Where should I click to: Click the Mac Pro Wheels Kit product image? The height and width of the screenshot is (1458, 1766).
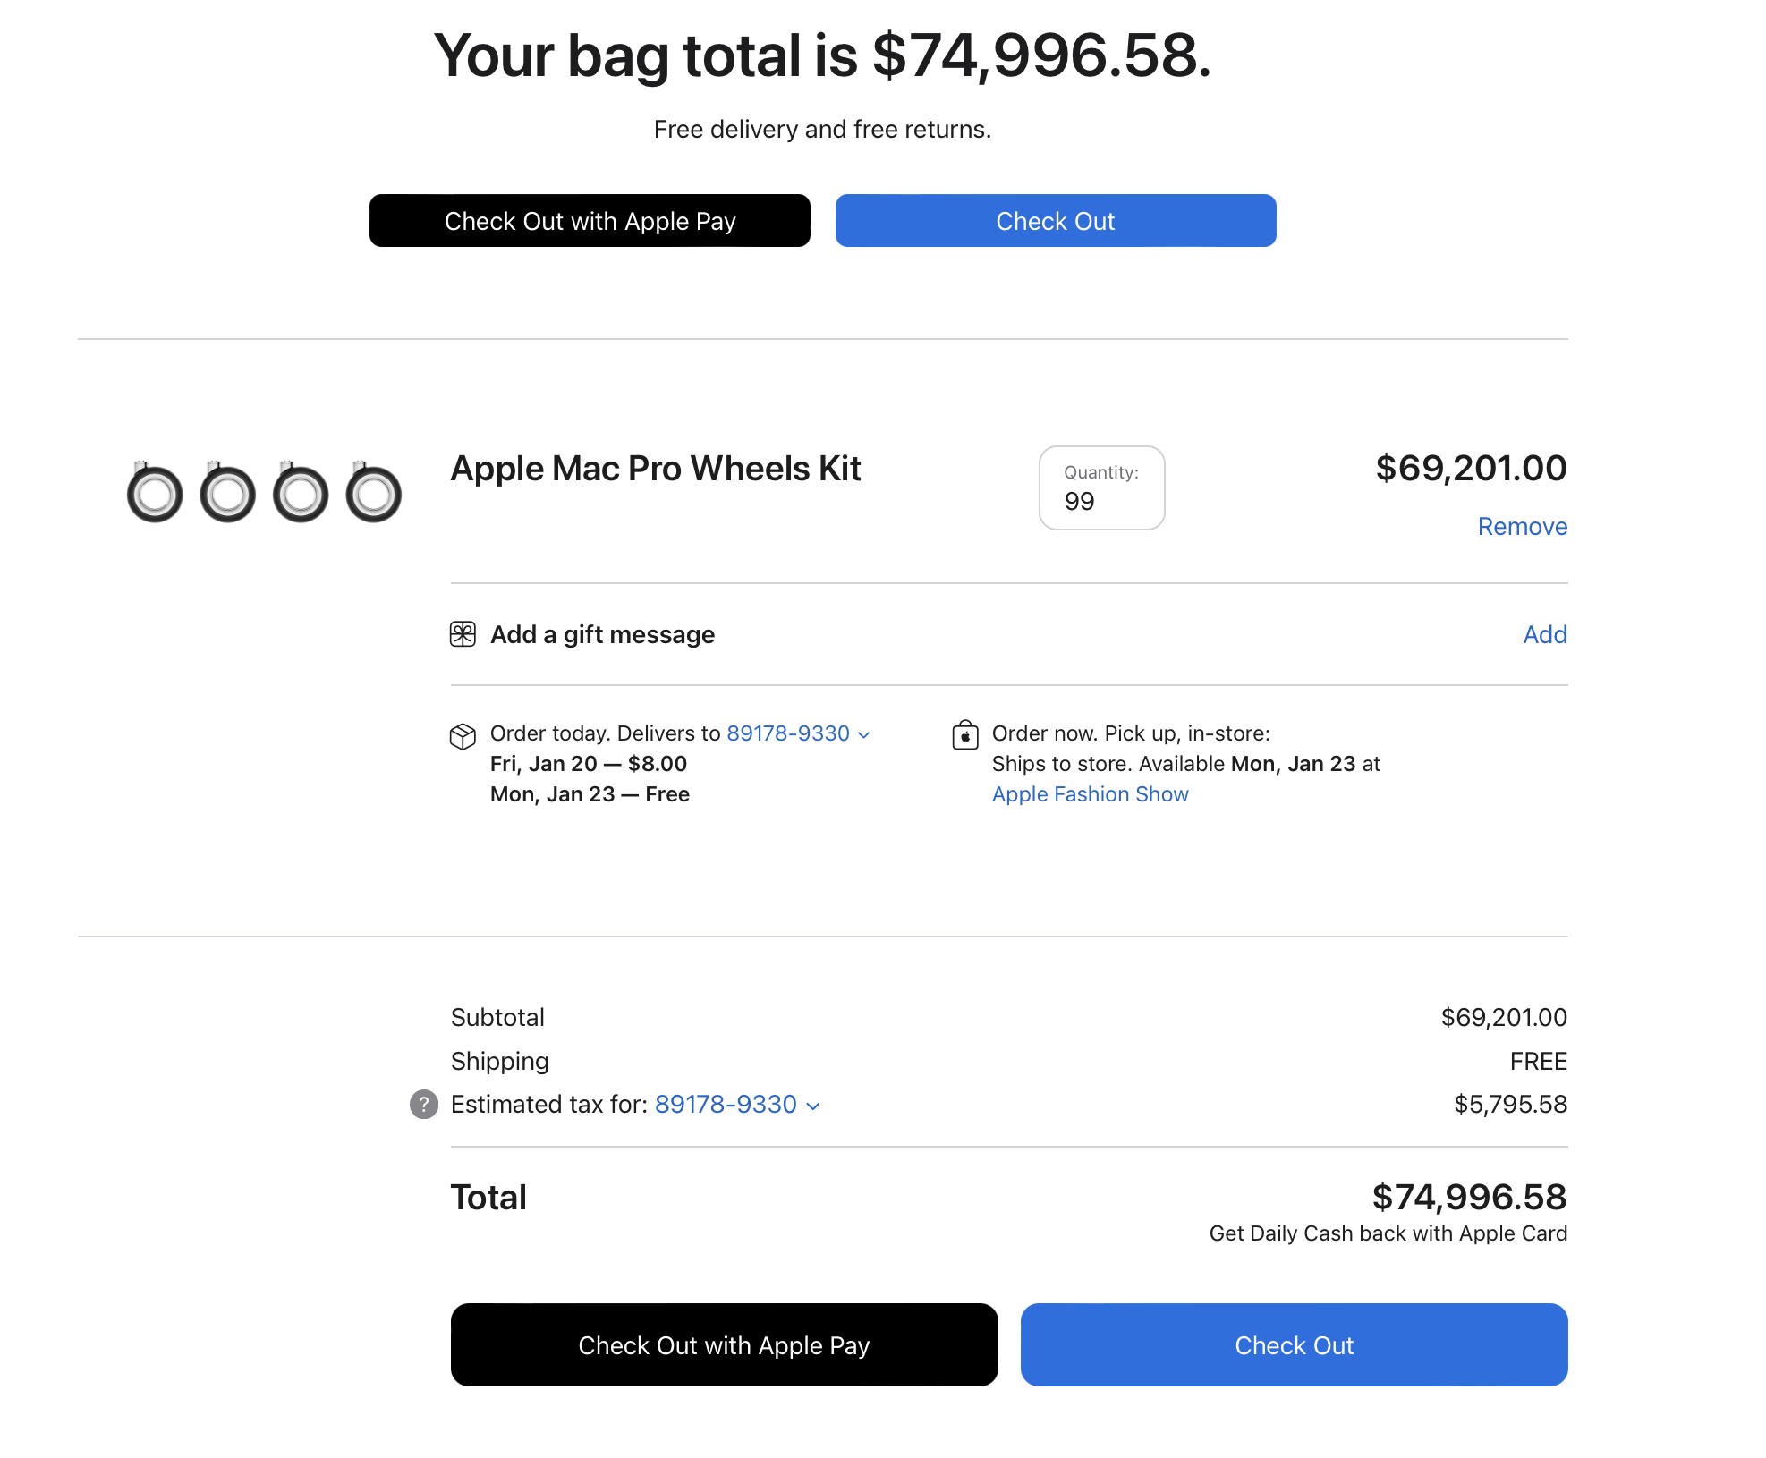point(264,493)
